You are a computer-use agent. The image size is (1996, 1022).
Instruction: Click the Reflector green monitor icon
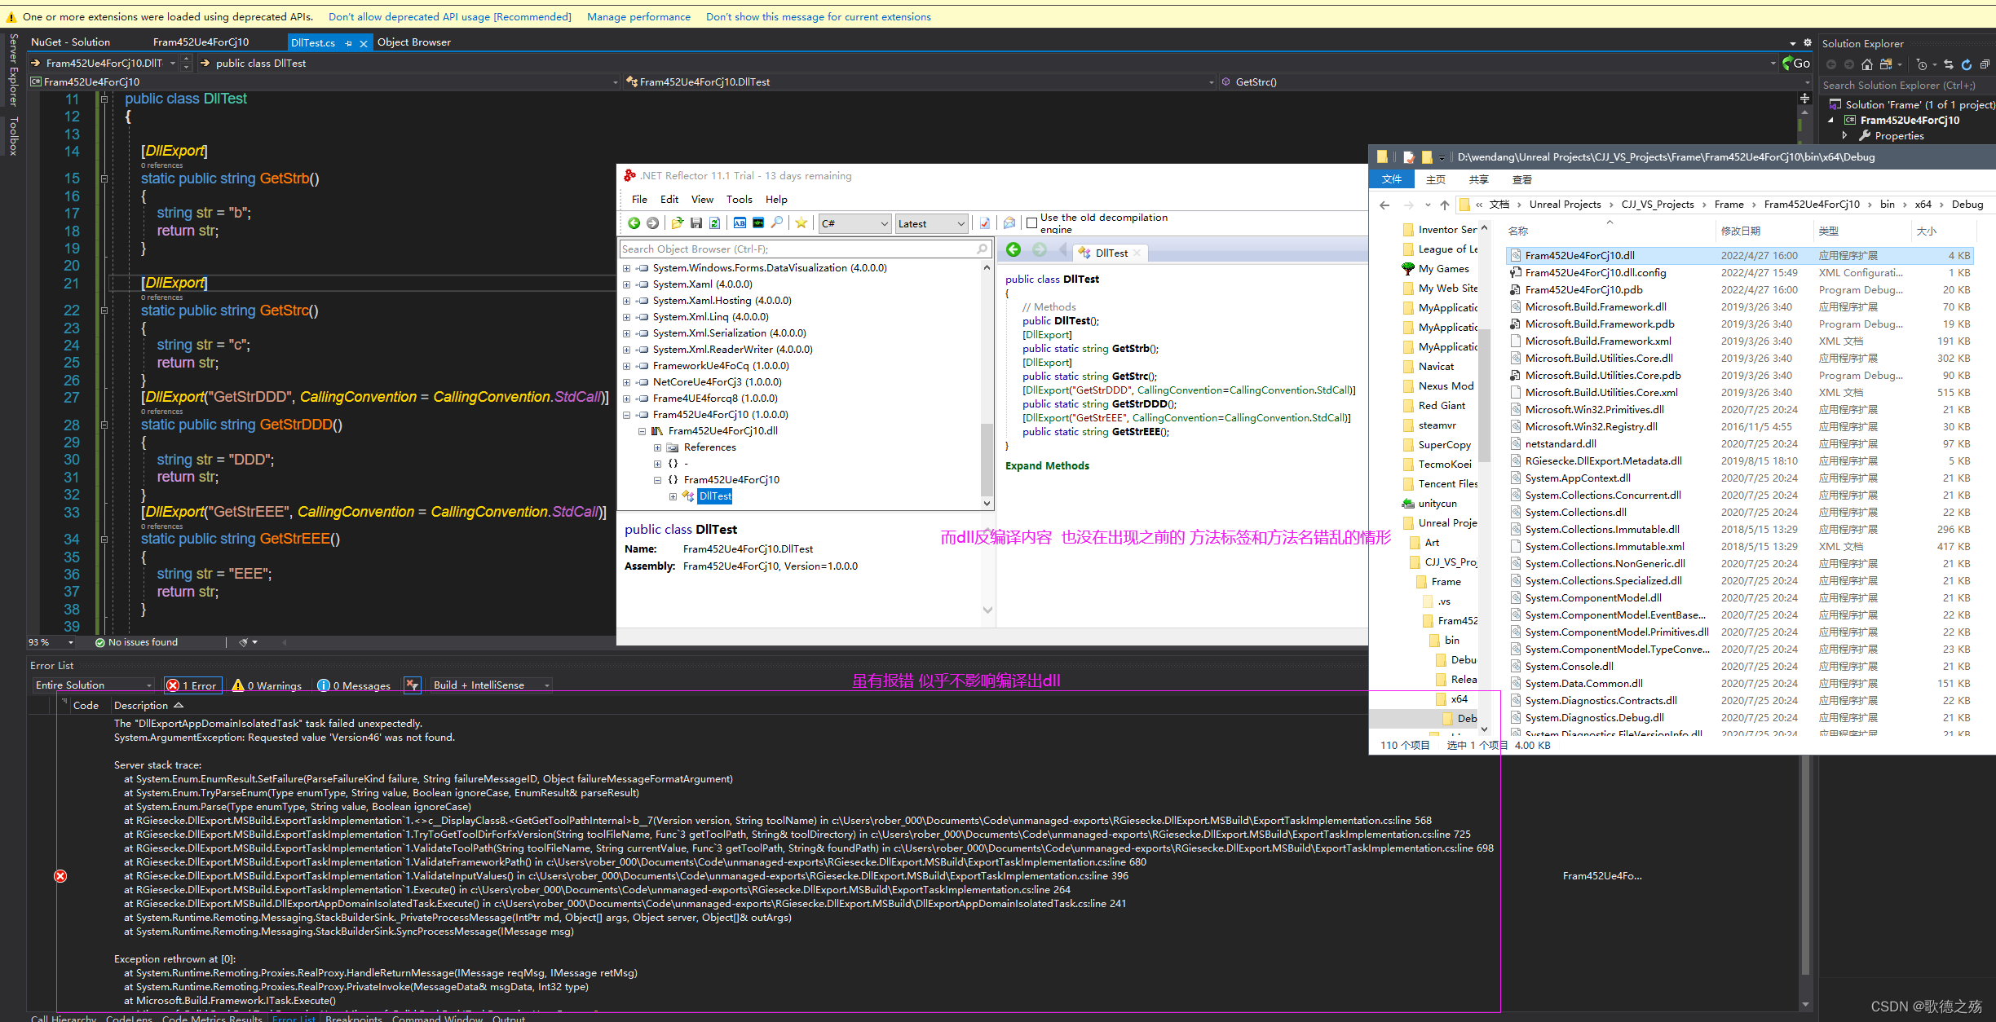click(758, 223)
